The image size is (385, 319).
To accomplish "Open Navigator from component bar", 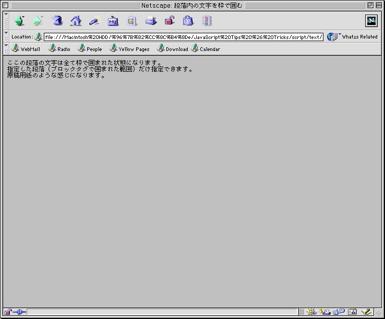I will pyautogui.click(x=311, y=312).
